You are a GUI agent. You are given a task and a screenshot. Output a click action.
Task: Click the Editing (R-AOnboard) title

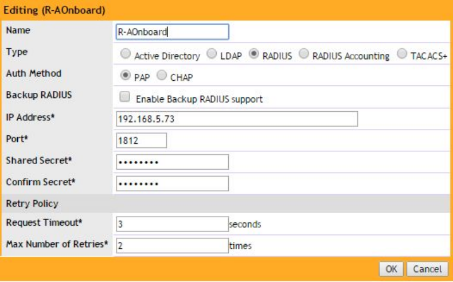click(x=54, y=10)
